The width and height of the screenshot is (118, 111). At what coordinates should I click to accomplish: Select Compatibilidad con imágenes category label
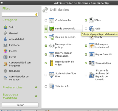(20, 64)
